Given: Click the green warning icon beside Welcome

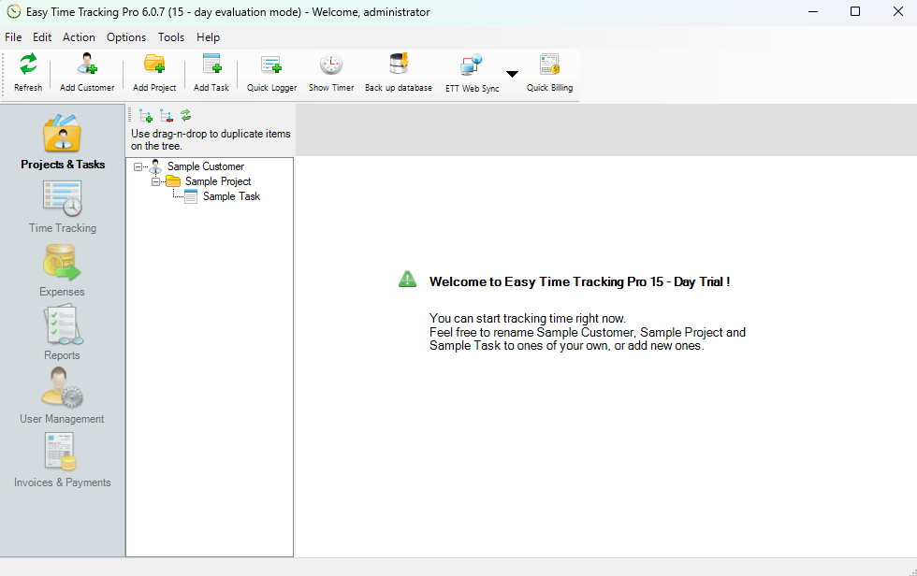Looking at the screenshot, I should point(408,280).
